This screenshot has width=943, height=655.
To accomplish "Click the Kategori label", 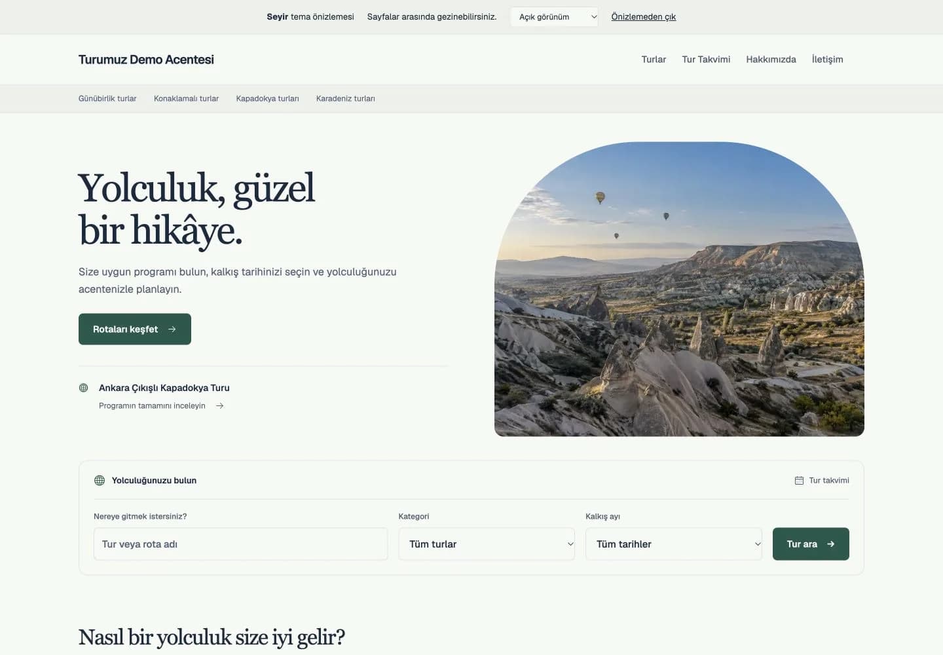I will (x=414, y=516).
